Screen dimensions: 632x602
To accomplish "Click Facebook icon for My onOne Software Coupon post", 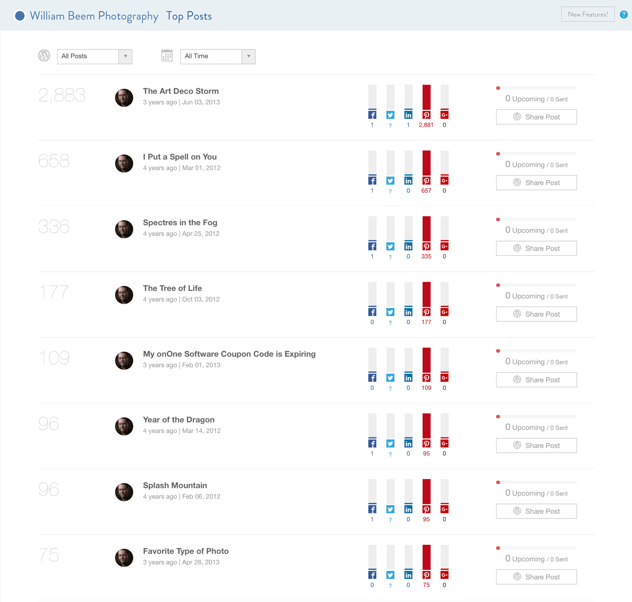I will click(x=372, y=378).
